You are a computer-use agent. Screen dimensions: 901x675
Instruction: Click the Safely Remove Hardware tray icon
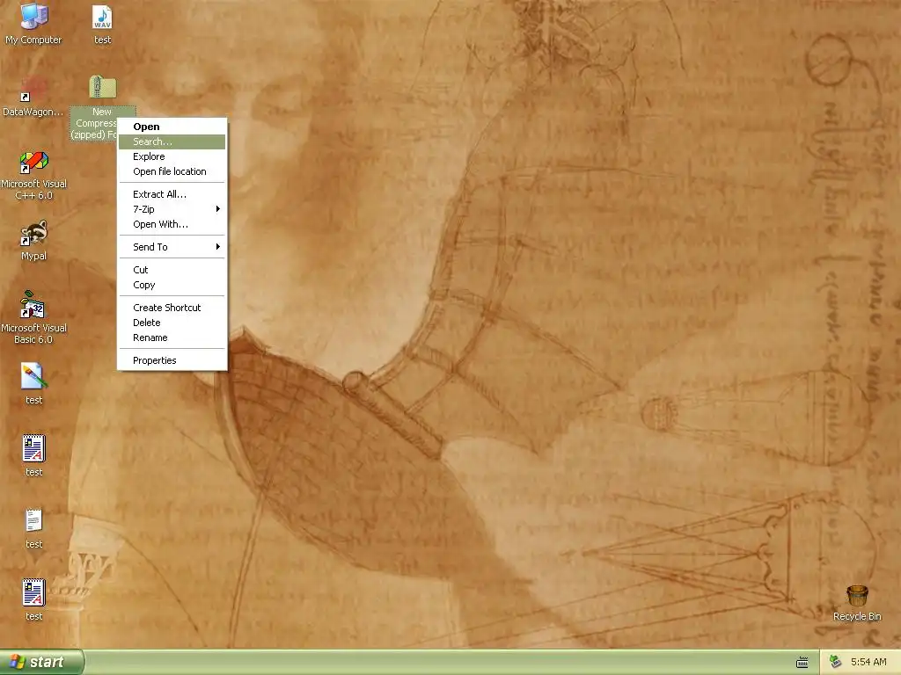pyautogui.click(x=835, y=662)
